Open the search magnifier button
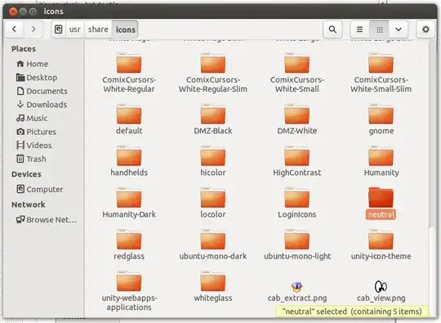This screenshot has width=441, height=323. click(332, 29)
